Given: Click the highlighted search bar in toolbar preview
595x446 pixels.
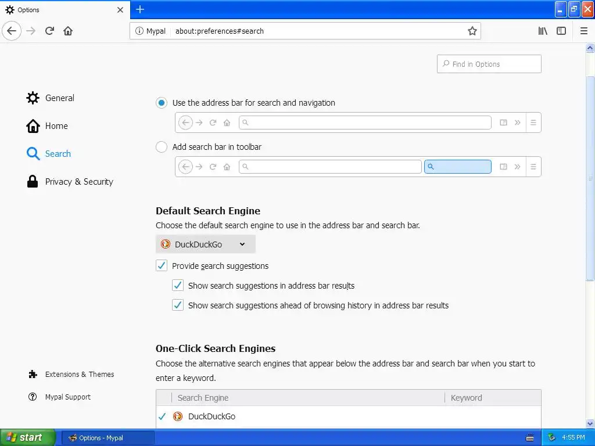Looking at the screenshot, I should point(458,167).
